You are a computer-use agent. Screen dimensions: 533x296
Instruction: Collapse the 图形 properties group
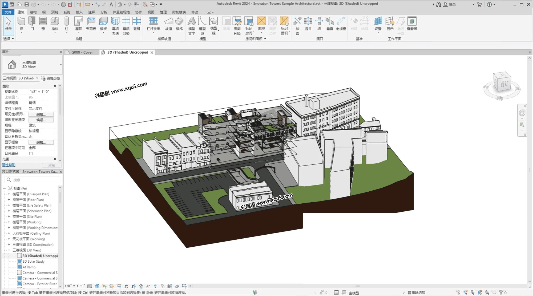pos(55,86)
